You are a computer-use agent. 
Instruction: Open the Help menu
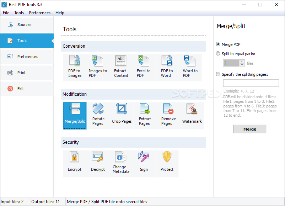60,13
